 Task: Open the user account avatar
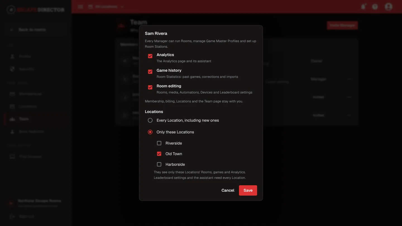tap(389, 7)
